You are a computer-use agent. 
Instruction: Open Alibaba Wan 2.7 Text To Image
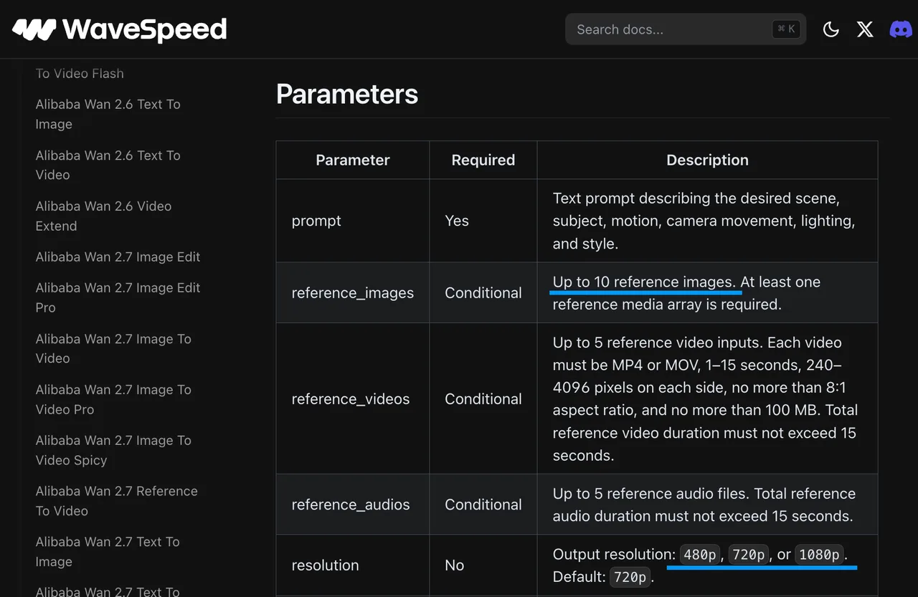(x=108, y=552)
